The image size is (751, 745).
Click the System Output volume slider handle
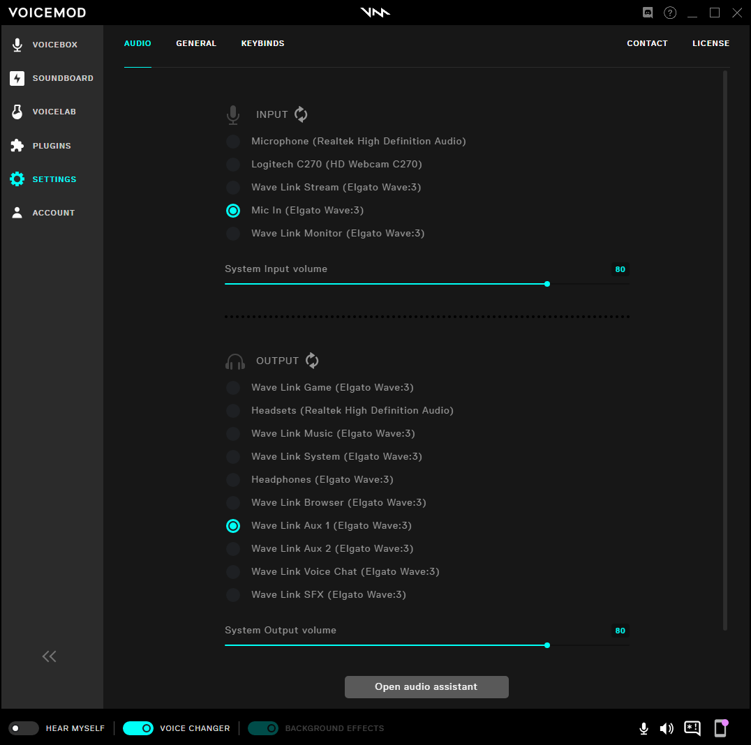(547, 645)
